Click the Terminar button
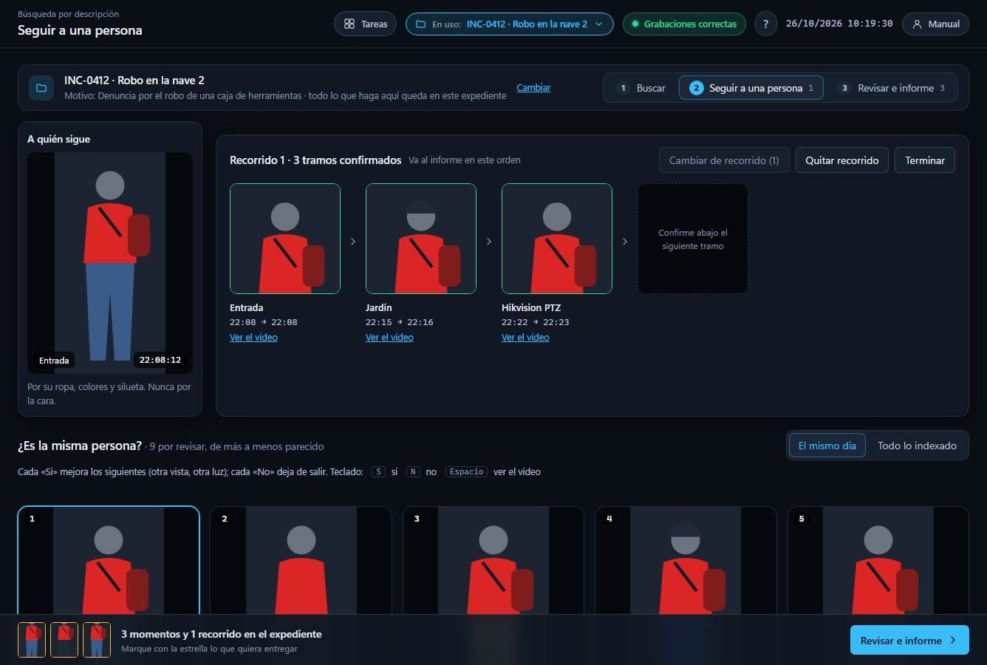987x665 pixels. 925,160
